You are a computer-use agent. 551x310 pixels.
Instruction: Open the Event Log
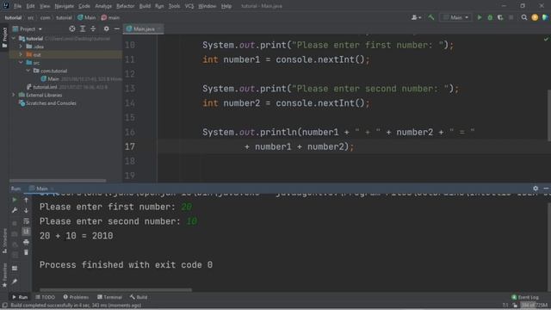click(525, 297)
